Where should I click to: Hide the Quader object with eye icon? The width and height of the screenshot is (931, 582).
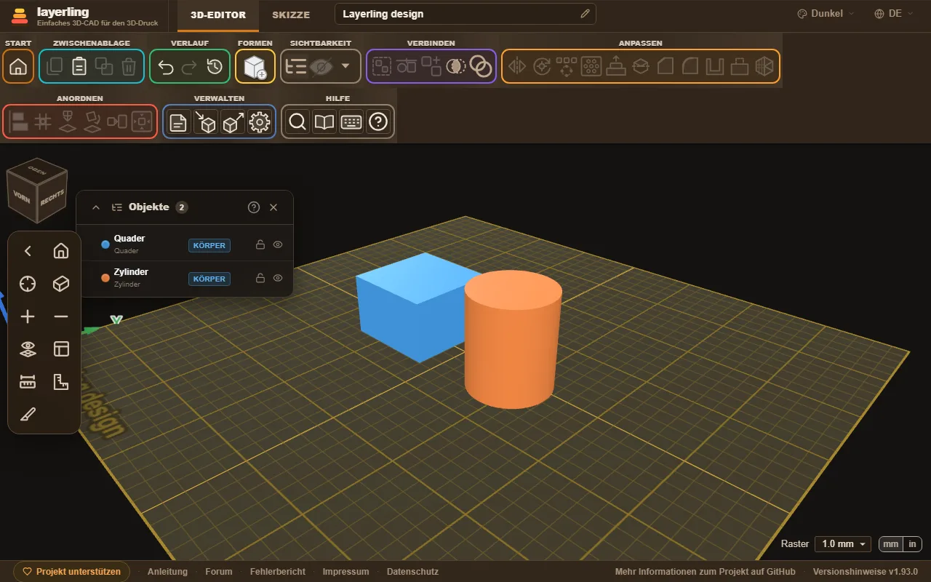coord(278,244)
